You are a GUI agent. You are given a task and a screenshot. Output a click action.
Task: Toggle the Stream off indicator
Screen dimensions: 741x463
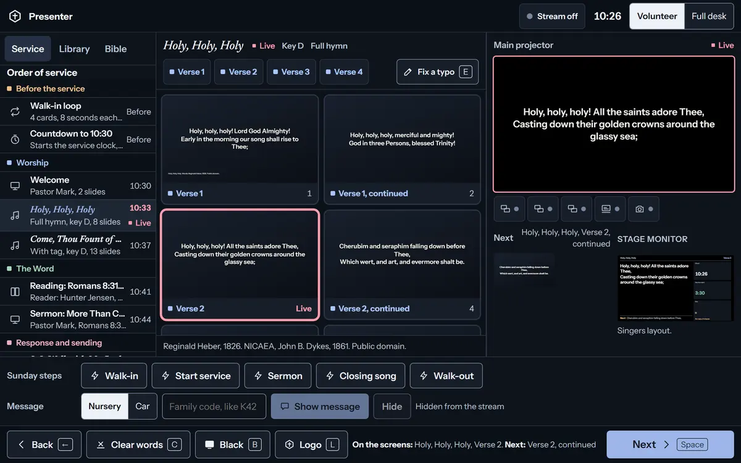point(552,16)
